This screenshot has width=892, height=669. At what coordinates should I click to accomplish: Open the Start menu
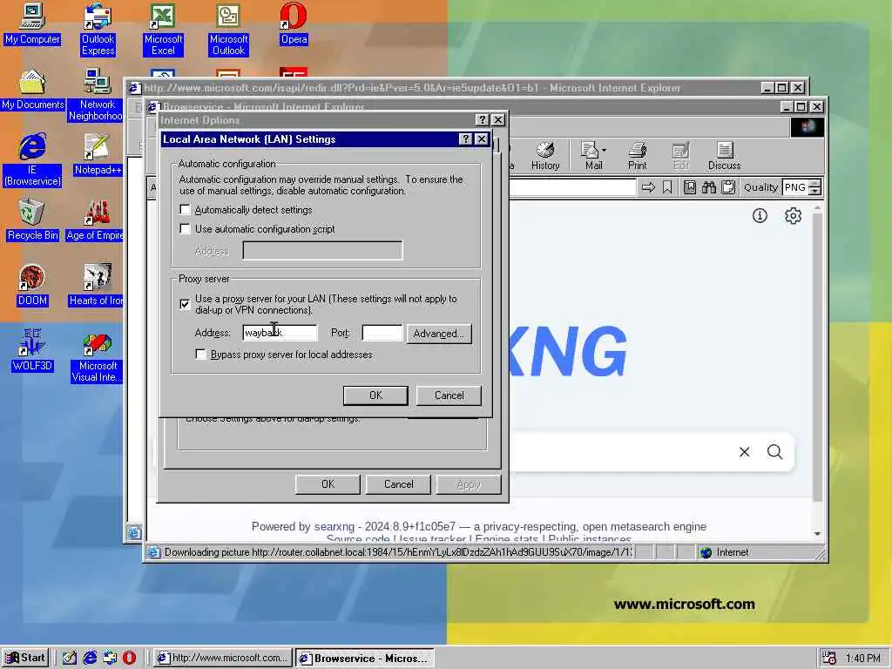pos(25,658)
